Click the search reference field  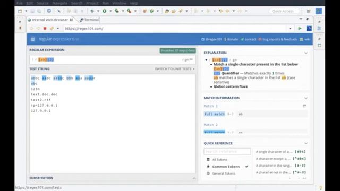pos(227,151)
